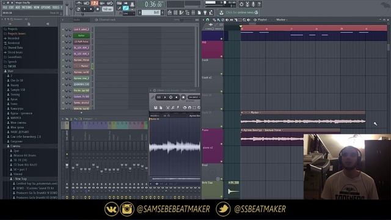391x220 pixels.
Task: Toggle the loop recording icon
Action: coord(110,3)
